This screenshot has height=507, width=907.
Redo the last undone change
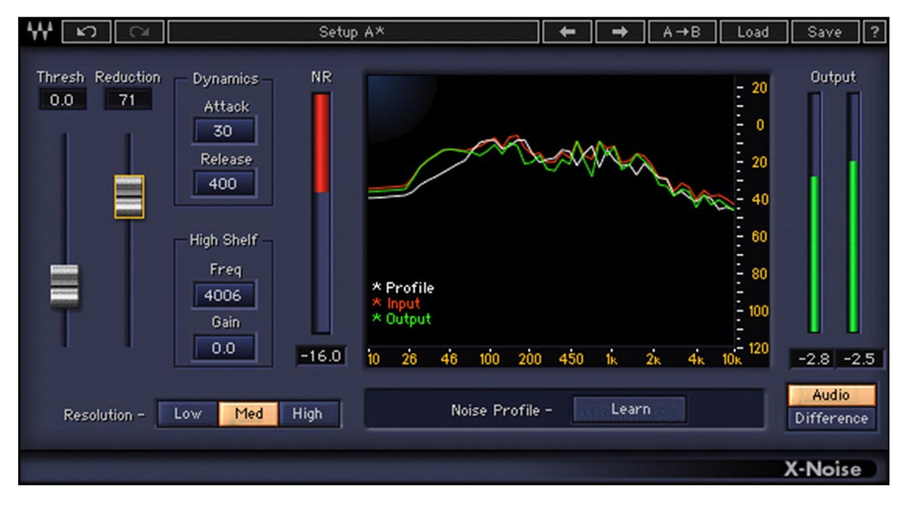[138, 32]
